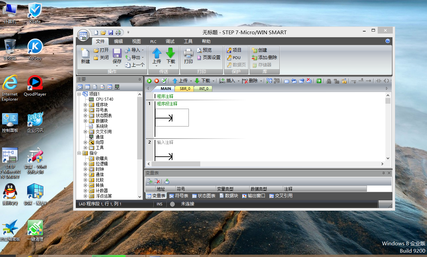Click the 关闭 button in the ribbon
Image resolution: width=427 pixels, height=257 pixels.
click(x=101, y=57)
